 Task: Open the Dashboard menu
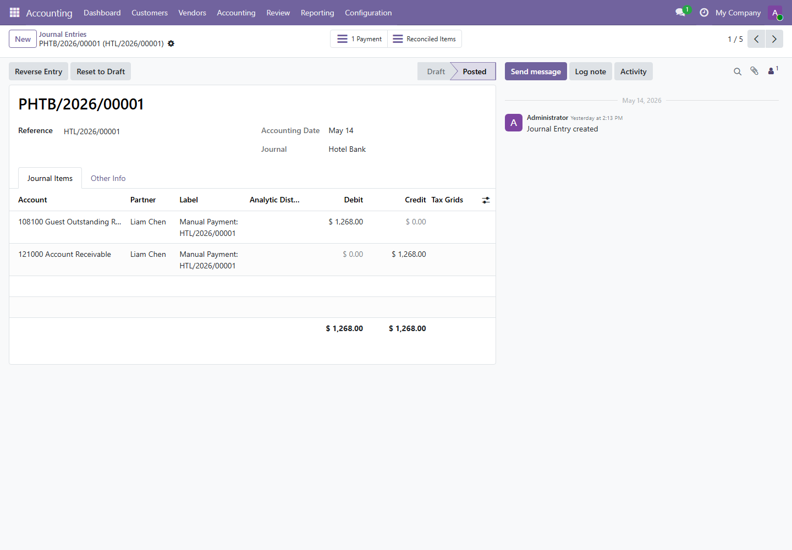click(102, 13)
